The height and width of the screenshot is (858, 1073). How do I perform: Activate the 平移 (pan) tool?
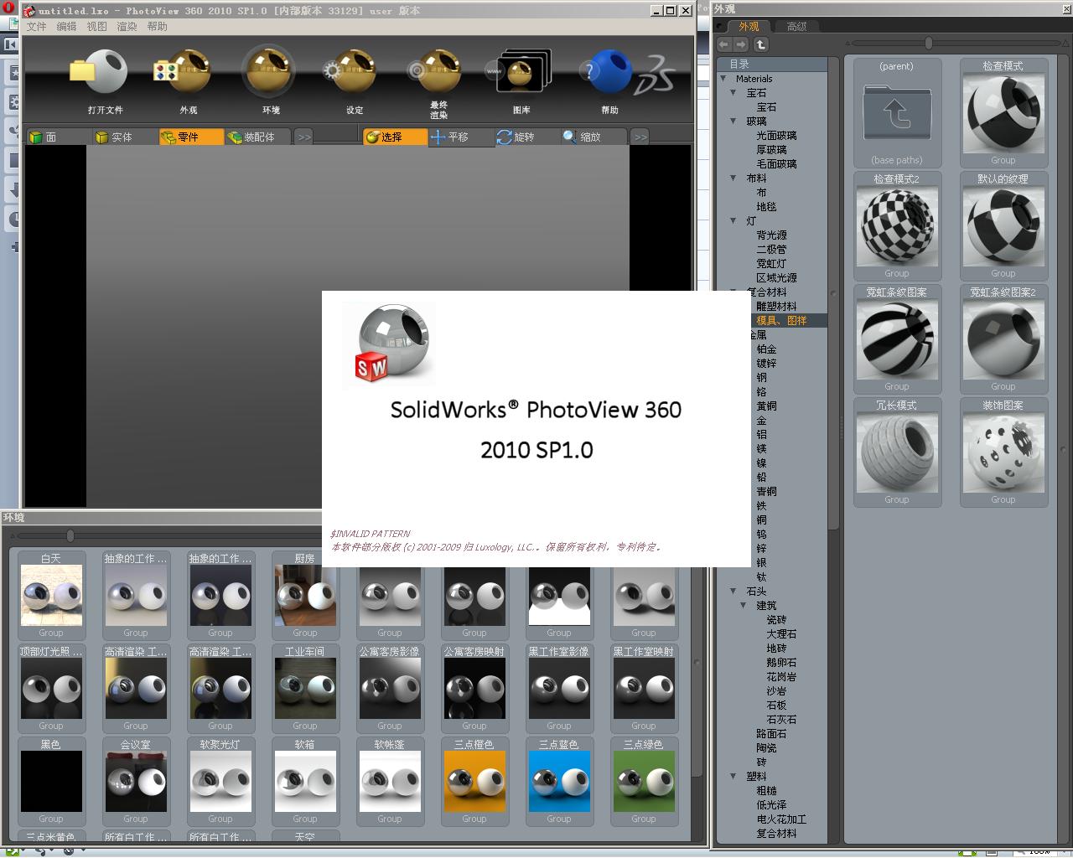461,137
